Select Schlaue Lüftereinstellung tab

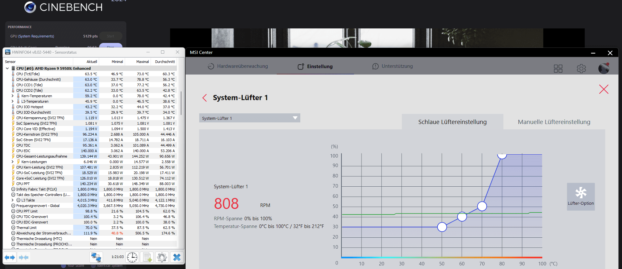453,122
